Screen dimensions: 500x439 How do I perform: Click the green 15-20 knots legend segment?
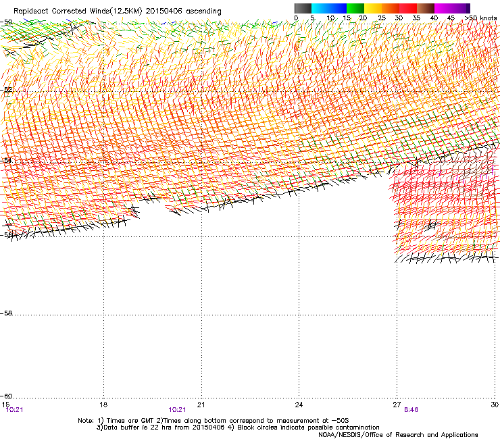point(355,8)
